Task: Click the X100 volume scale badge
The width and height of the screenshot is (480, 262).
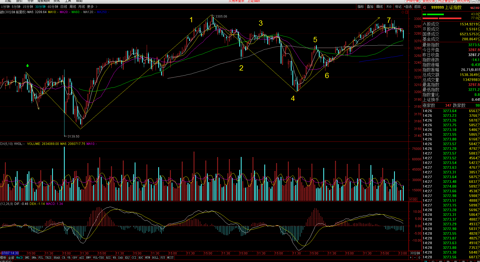Action: click(413, 200)
